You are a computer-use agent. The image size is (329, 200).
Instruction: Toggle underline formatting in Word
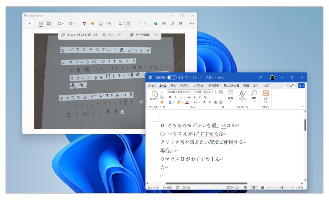(x=180, y=97)
